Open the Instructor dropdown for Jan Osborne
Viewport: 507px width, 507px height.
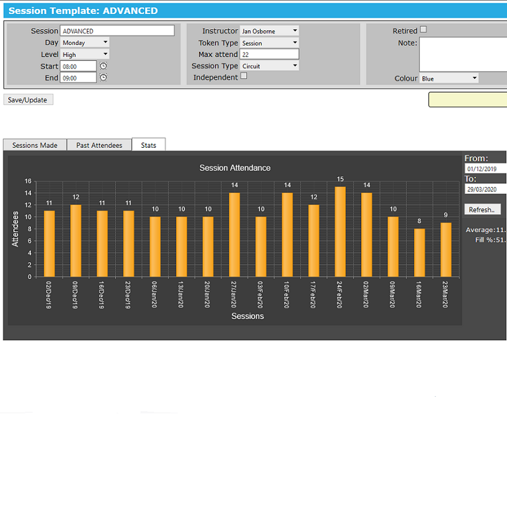[269, 30]
